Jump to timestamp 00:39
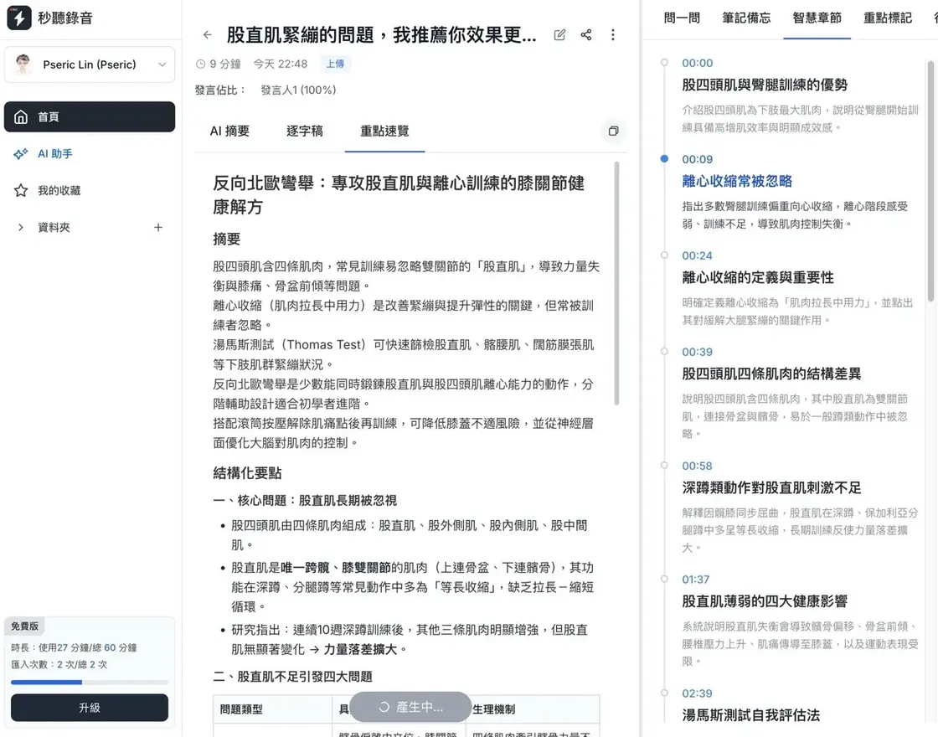This screenshot has height=737, width=938. [x=698, y=352]
